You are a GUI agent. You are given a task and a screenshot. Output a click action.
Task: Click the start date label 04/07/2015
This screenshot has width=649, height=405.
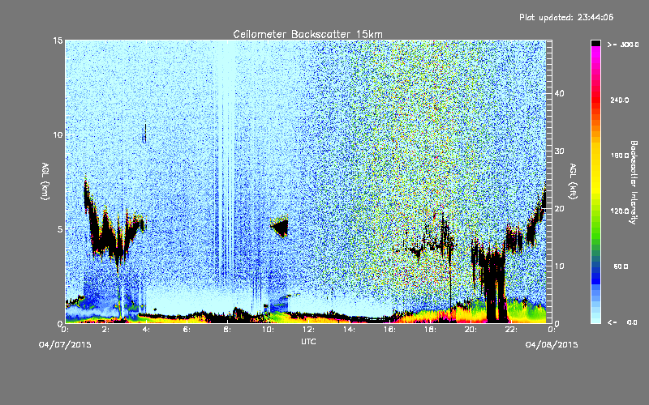(x=65, y=344)
